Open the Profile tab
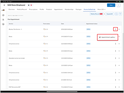The image size is (124, 93). pos(42,9)
